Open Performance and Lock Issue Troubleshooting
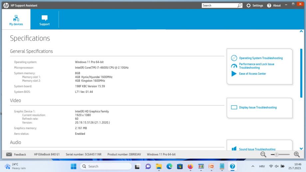The image size is (306, 172). [256, 66]
